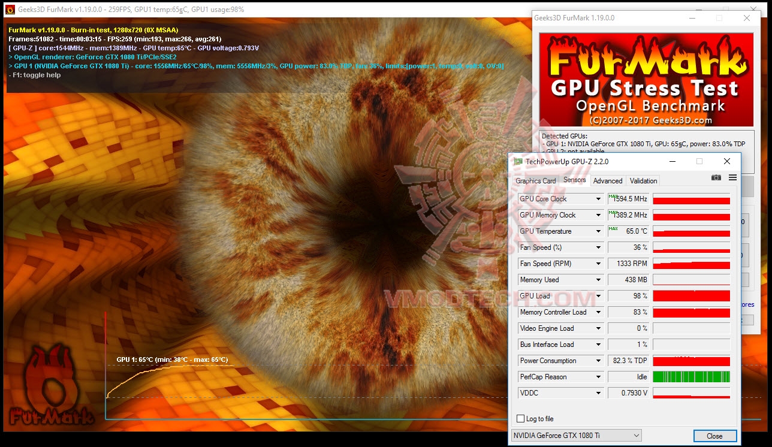Click the GPU Temperature history graph

(x=691, y=231)
